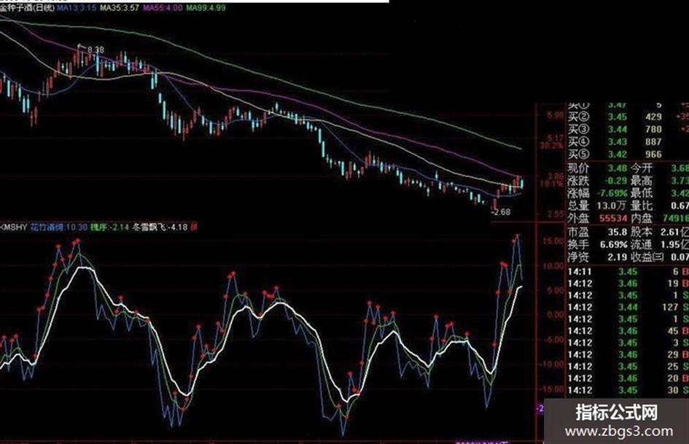Screen dimensions: 689x444
Task: Click the 15.00 indicator axis label
Action: (553, 241)
